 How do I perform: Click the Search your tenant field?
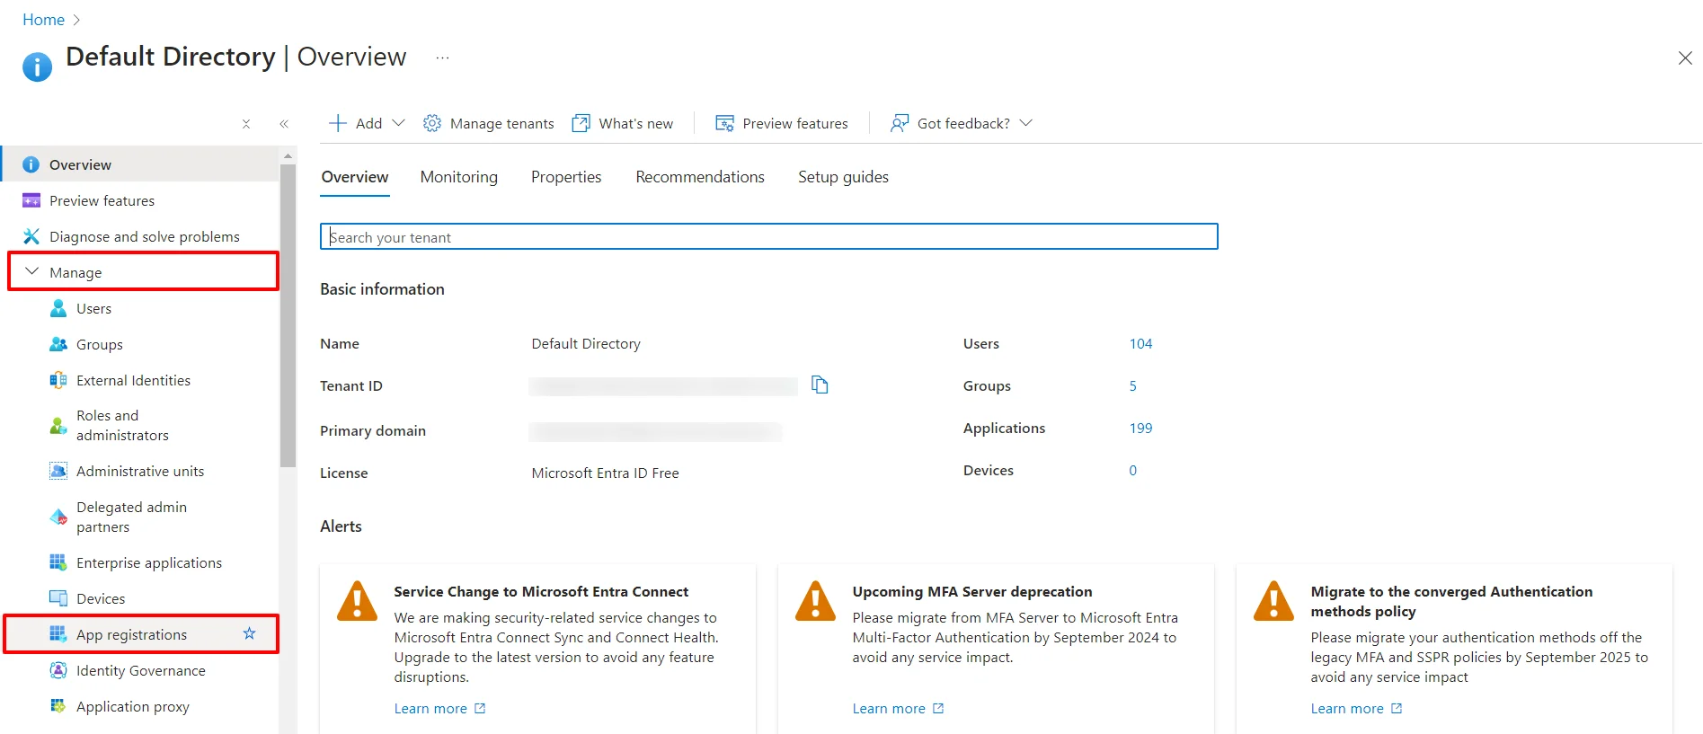pos(769,236)
